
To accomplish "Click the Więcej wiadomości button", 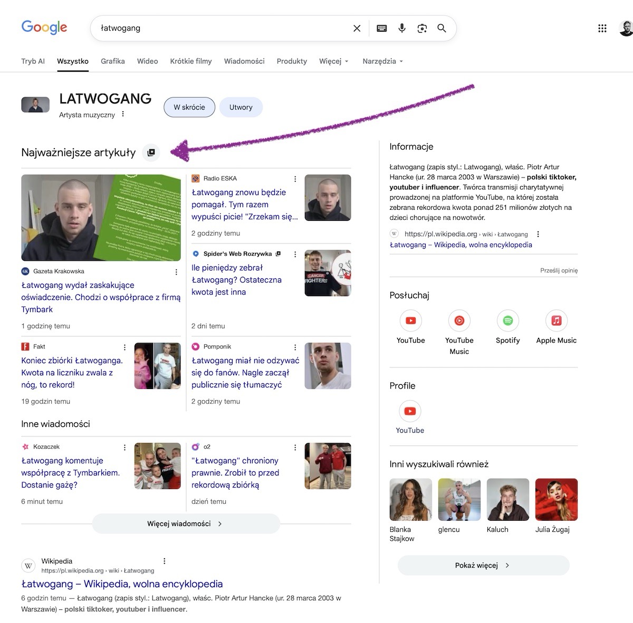I will pyautogui.click(x=186, y=524).
